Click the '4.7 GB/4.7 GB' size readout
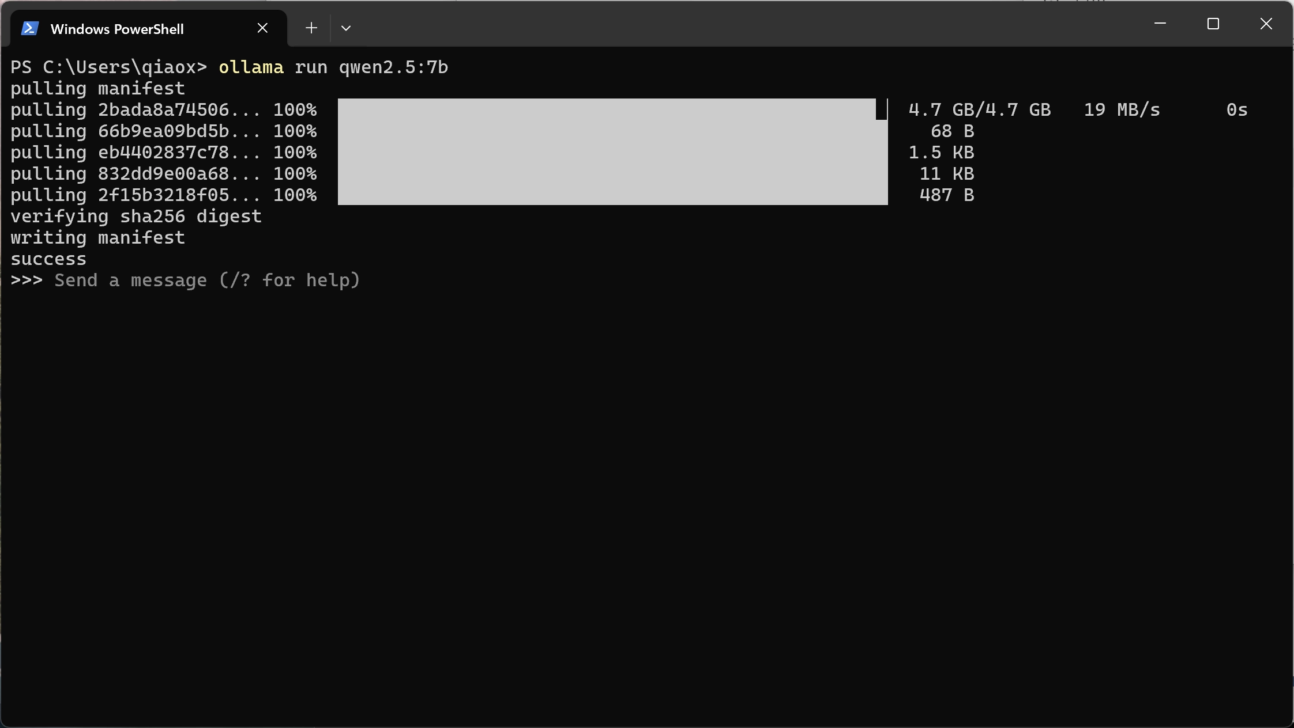The height and width of the screenshot is (728, 1294). (x=979, y=110)
